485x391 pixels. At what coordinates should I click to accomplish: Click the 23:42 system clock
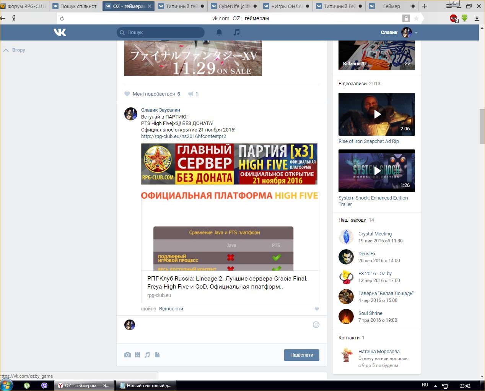pos(465,386)
